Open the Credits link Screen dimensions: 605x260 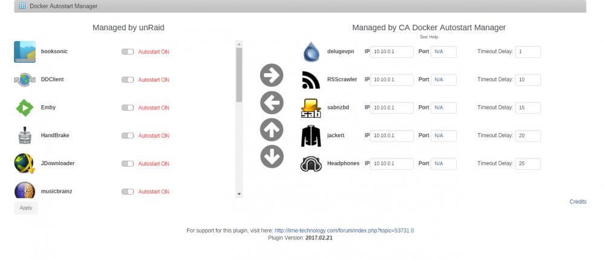[578, 202]
